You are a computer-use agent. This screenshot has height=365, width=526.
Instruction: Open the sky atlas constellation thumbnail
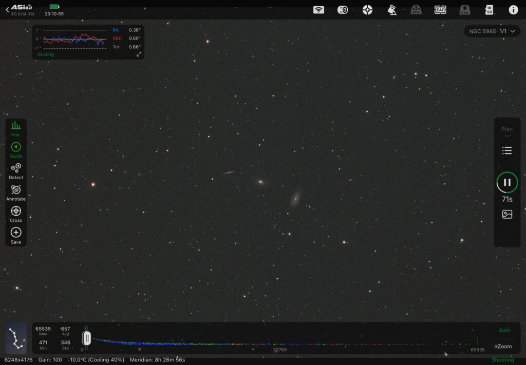[x=16, y=338]
